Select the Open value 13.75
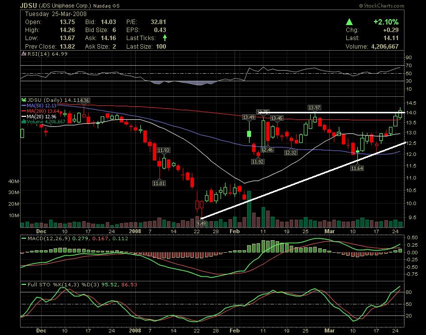The image size is (426, 335). point(67,22)
